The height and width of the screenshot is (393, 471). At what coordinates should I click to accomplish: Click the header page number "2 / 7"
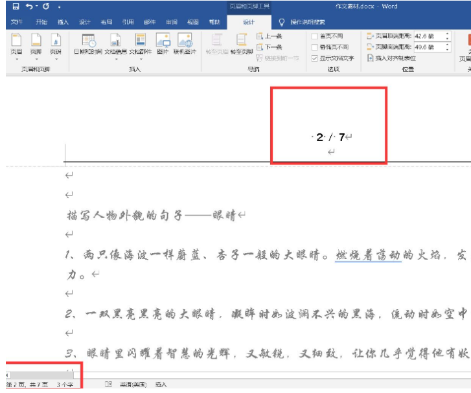[330, 137]
